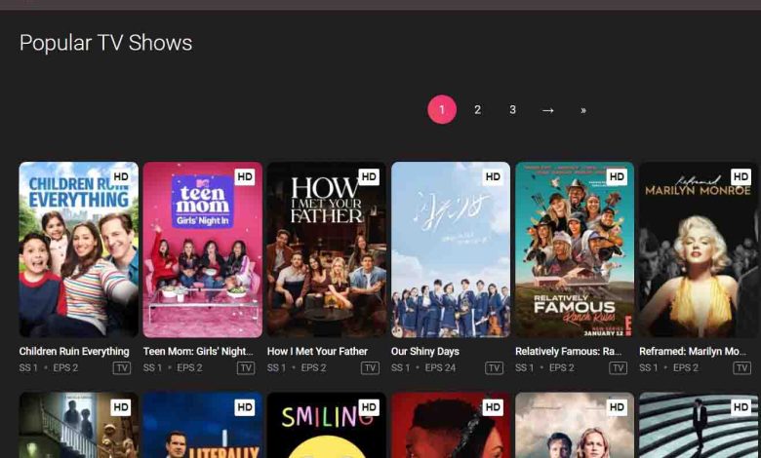Click HD badge on Teen Mom poster
Viewport: 761px width, 458px height.
(x=245, y=177)
